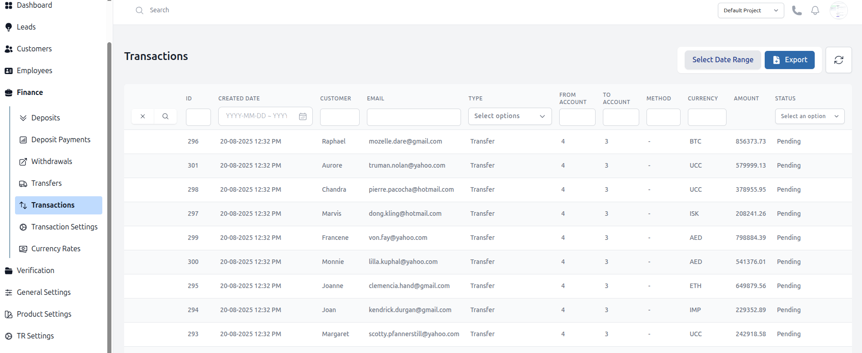Click transaction ID 301
Image resolution: width=862 pixels, height=353 pixels.
193,166
